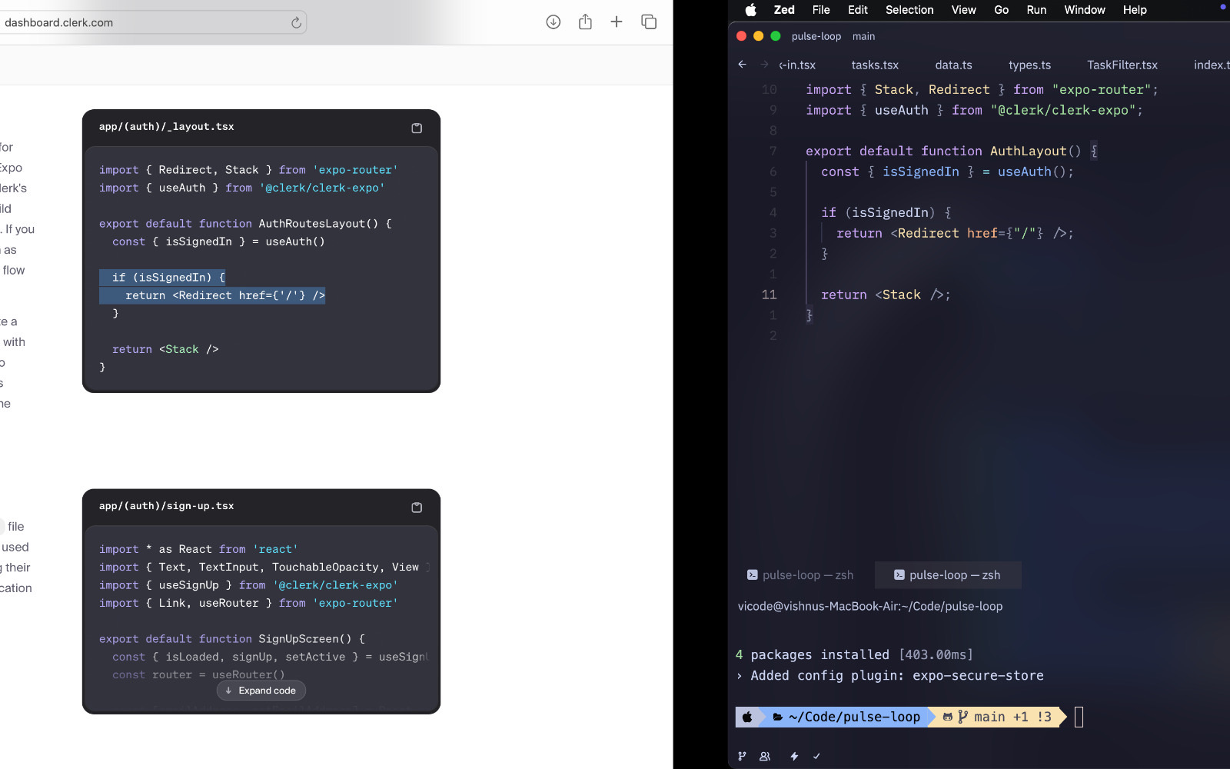Open the Selection menu
The width and height of the screenshot is (1230, 769).
coord(909,10)
